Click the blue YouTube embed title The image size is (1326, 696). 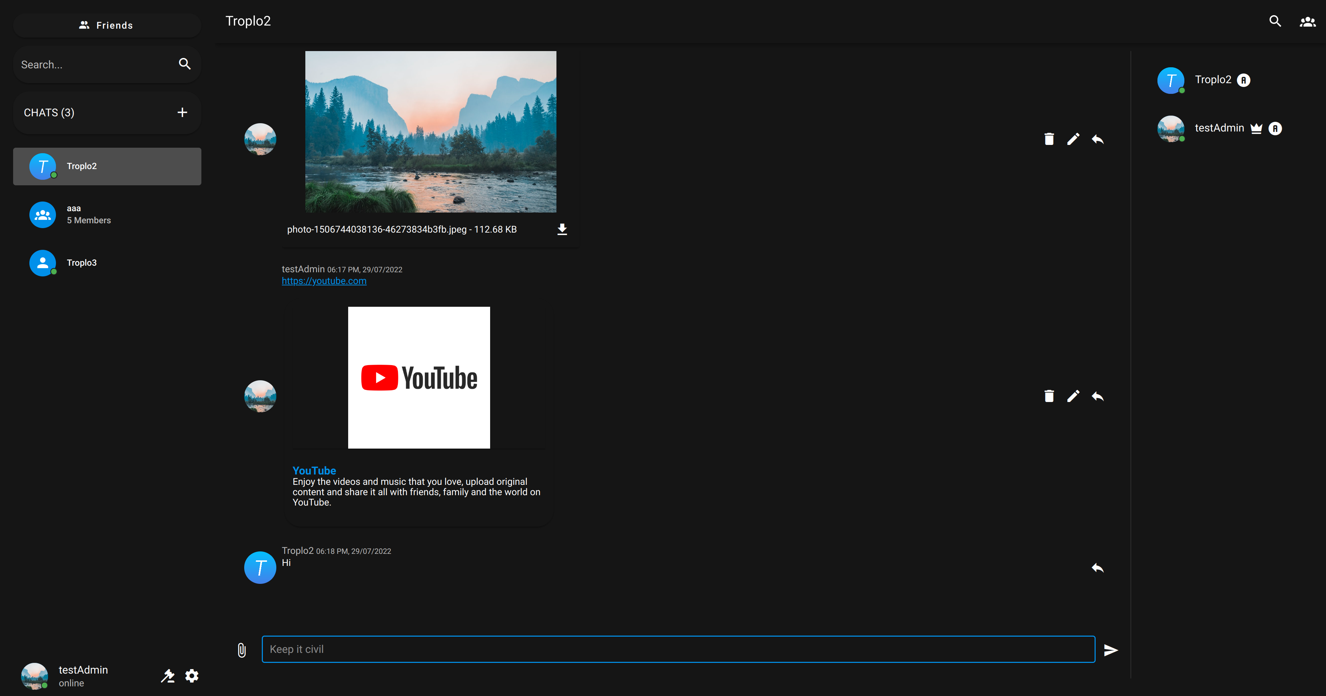[314, 471]
